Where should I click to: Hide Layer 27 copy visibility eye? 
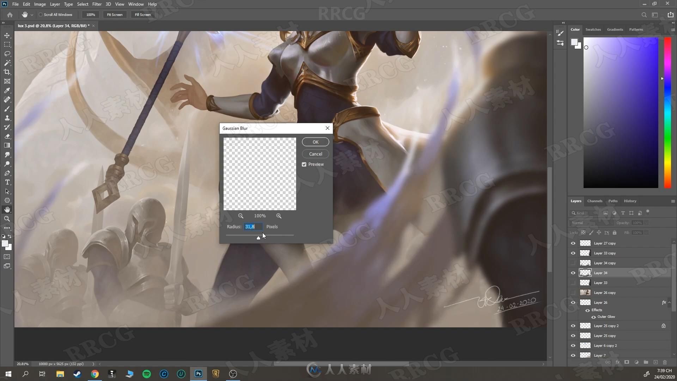(573, 243)
